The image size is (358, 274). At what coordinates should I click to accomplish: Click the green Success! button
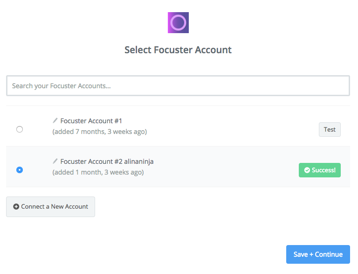(320, 170)
